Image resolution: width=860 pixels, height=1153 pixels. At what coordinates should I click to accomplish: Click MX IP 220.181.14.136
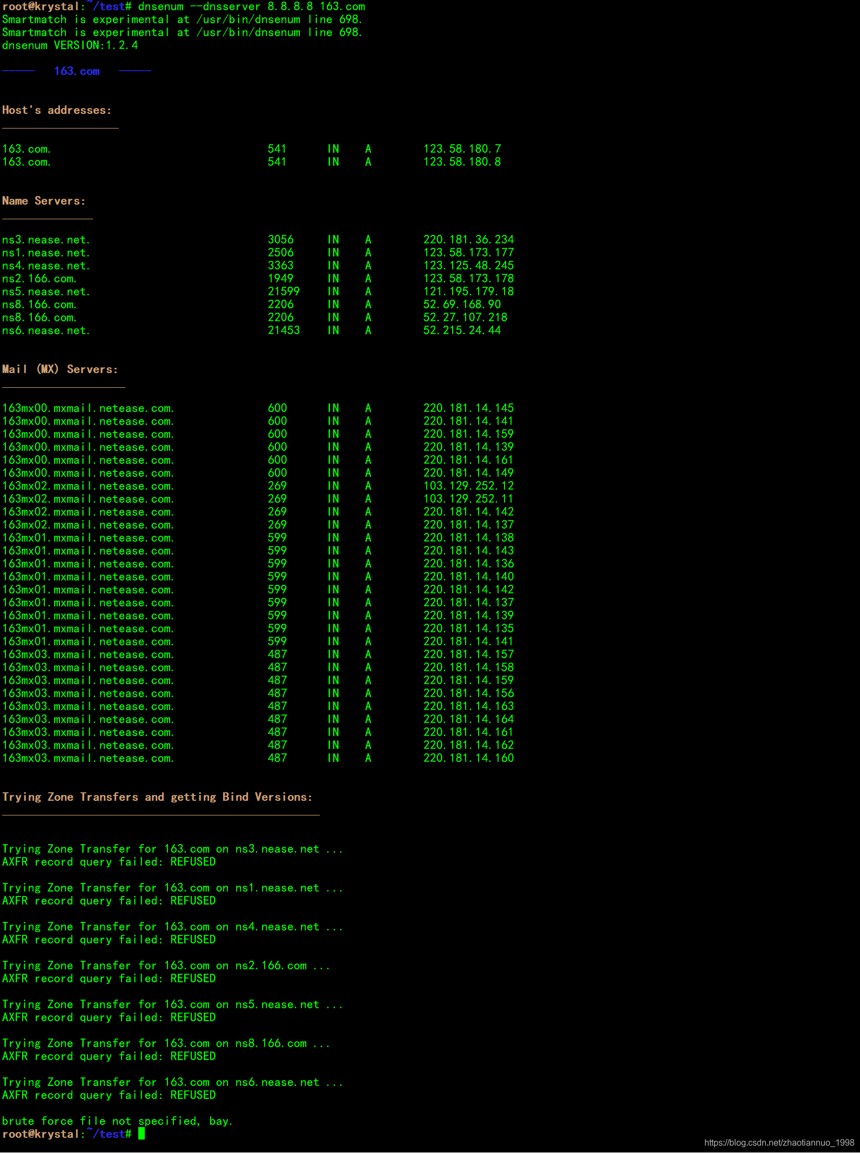468,564
